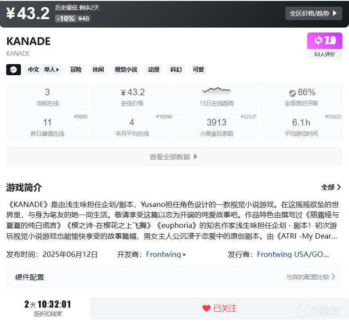Click the 53人评价 review count
This screenshot has width=349, height=325.
(325, 54)
